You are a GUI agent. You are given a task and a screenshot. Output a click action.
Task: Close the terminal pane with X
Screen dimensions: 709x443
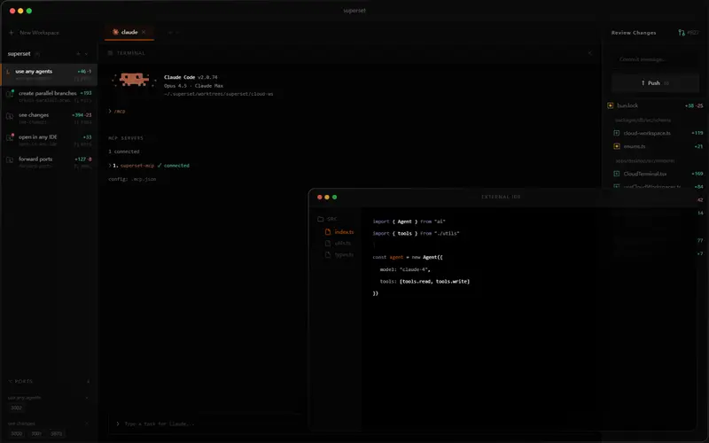point(589,53)
